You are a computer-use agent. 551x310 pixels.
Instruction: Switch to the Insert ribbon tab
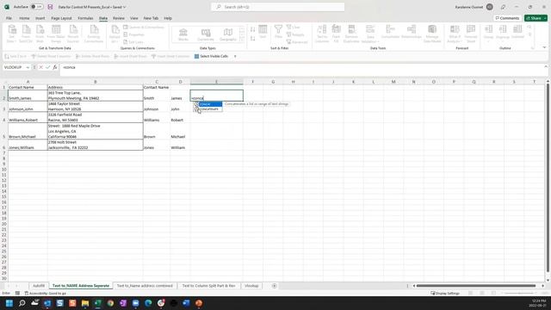40,18
